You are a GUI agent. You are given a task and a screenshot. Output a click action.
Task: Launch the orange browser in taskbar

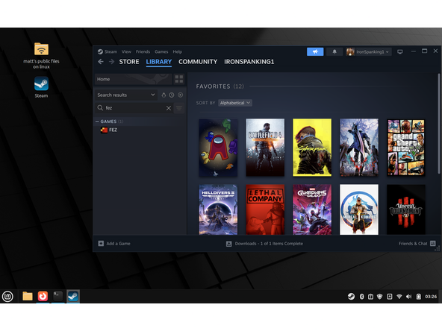(43, 296)
